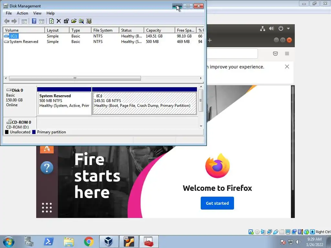This screenshot has width=331, height=248.
Task: Open the Firefox hamburger menu
Action: point(287,54)
